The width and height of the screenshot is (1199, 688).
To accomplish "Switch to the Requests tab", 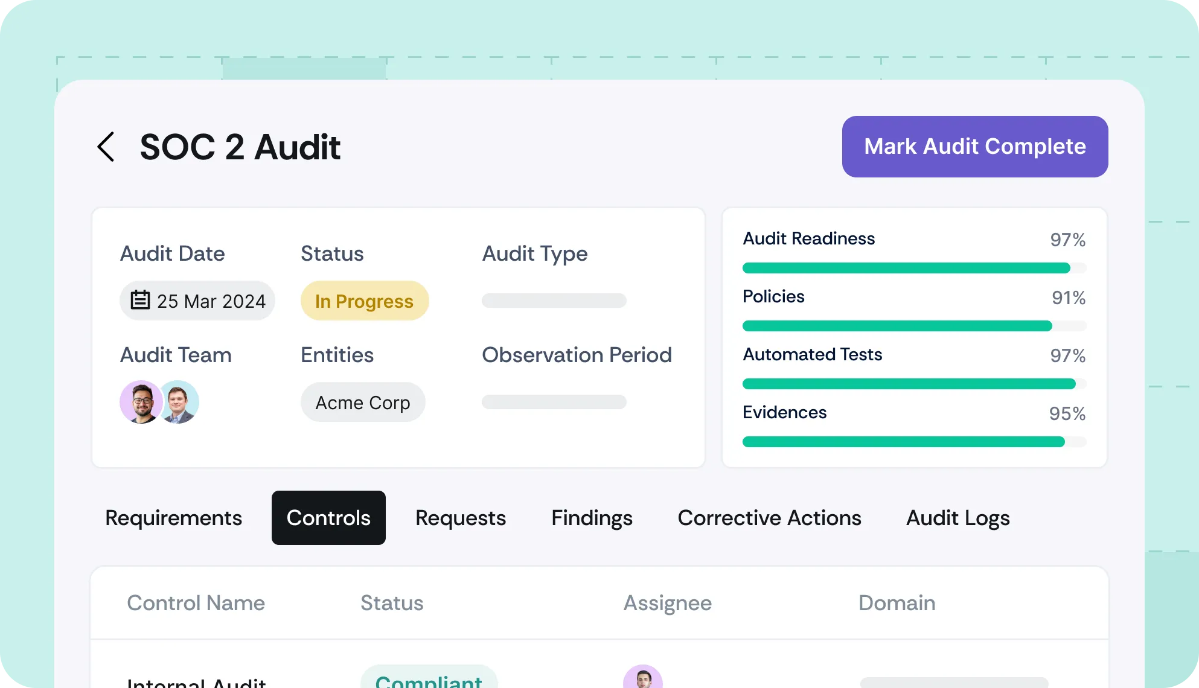I will coord(460,518).
